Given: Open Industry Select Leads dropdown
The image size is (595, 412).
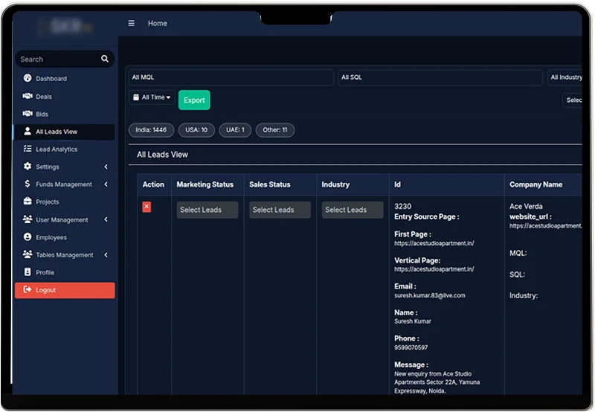Looking at the screenshot, I should click(353, 210).
